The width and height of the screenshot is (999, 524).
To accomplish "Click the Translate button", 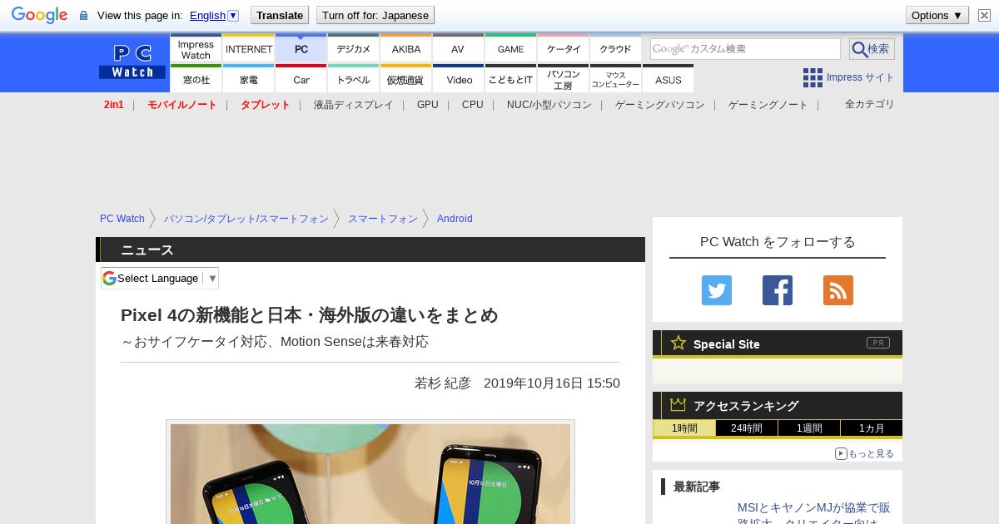I will tap(279, 15).
